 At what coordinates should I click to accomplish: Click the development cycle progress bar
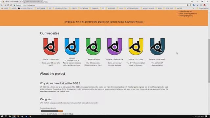pos(52,111)
